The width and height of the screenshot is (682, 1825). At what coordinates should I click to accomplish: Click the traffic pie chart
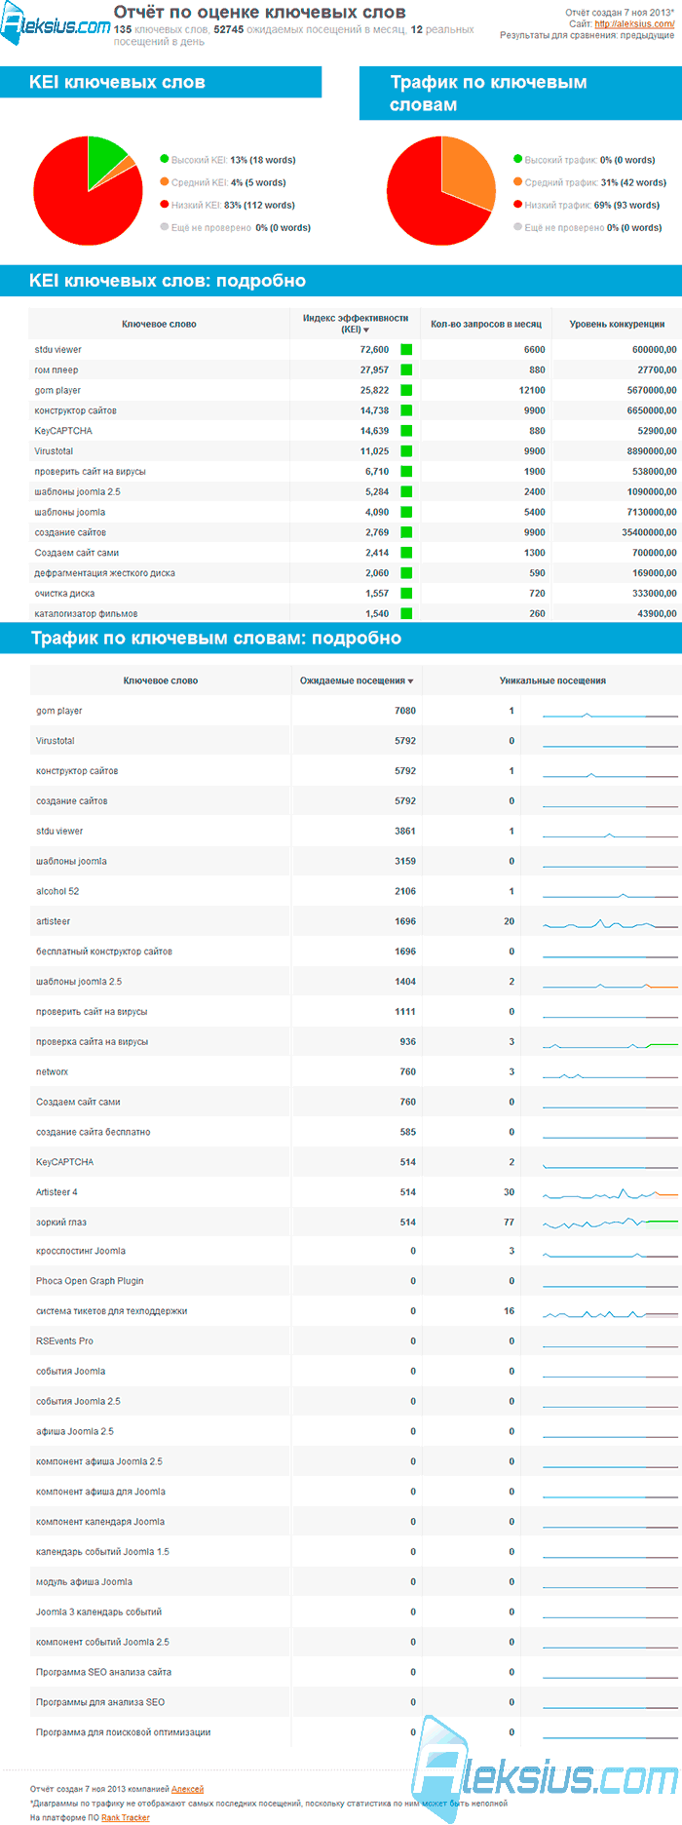pos(441,190)
